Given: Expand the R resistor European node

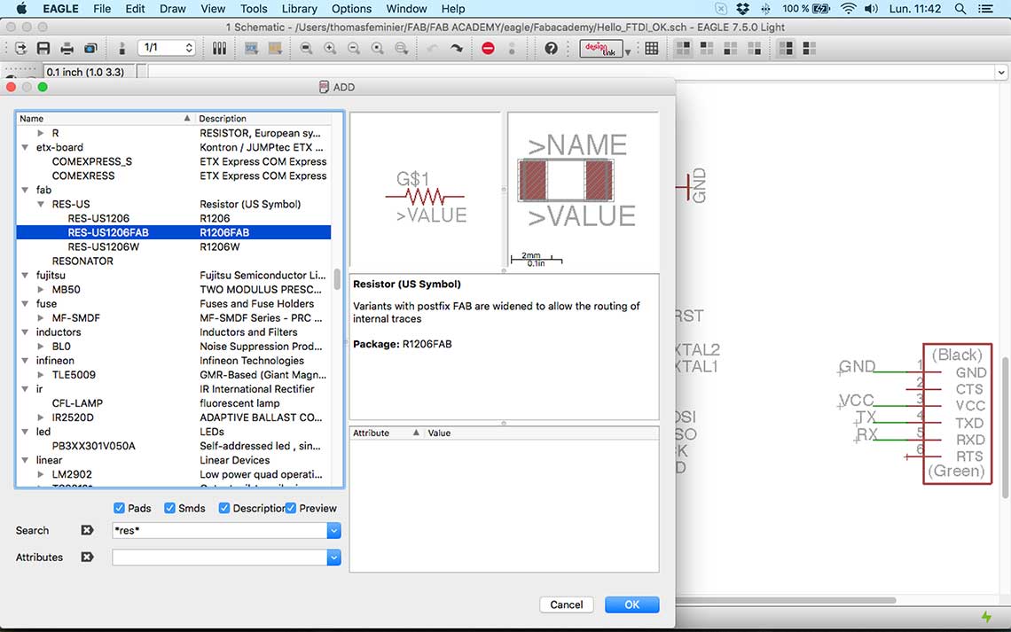Looking at the screenshot, I should pyautogui.click(x=41, y=133).
